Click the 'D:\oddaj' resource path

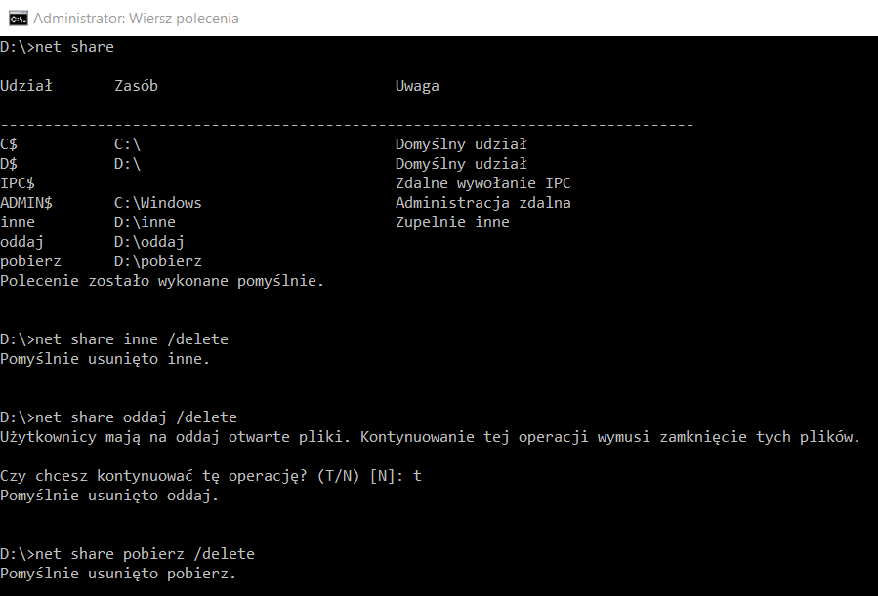[x=149, y=242]
